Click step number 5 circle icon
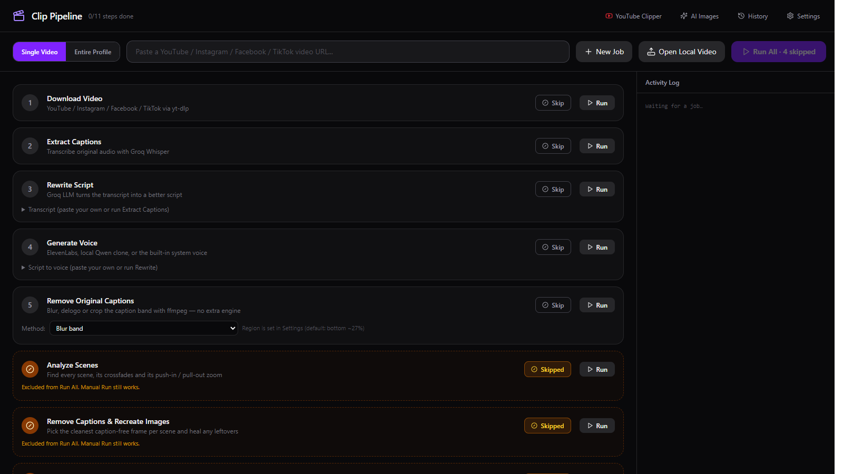Image resolution: width=843 pixels, height=474 pixels. [30, 305]
